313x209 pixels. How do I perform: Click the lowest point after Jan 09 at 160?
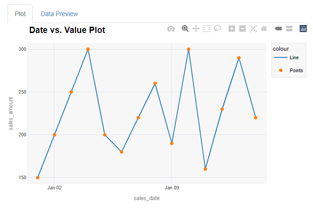205,169
